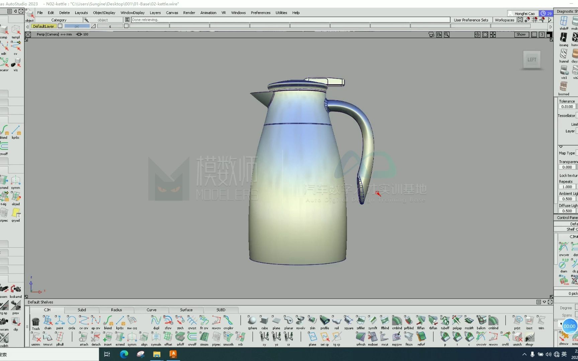Switch to the Surface shelf tab
Screen dimensions: 578x361
pyautogui.click(x=186, y=310)
